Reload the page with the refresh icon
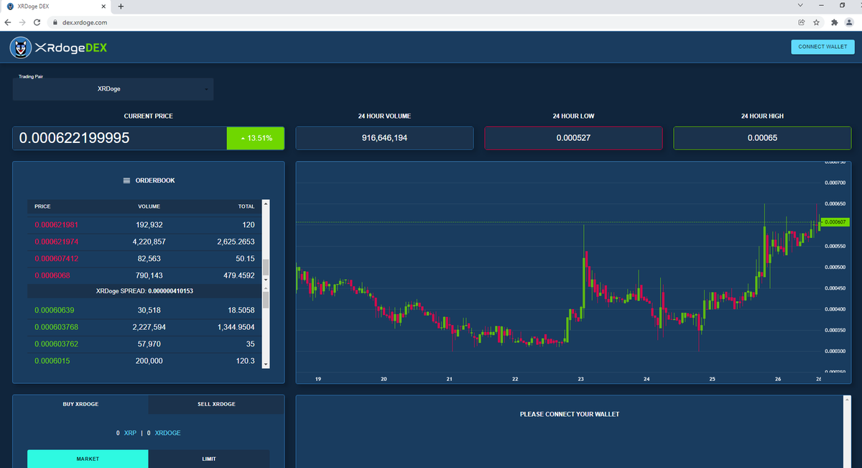Screen dimensions: 862x468 pos(37,22)
